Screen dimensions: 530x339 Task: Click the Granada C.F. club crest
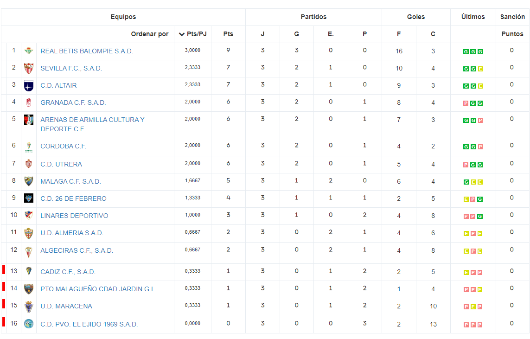(29, 102)
